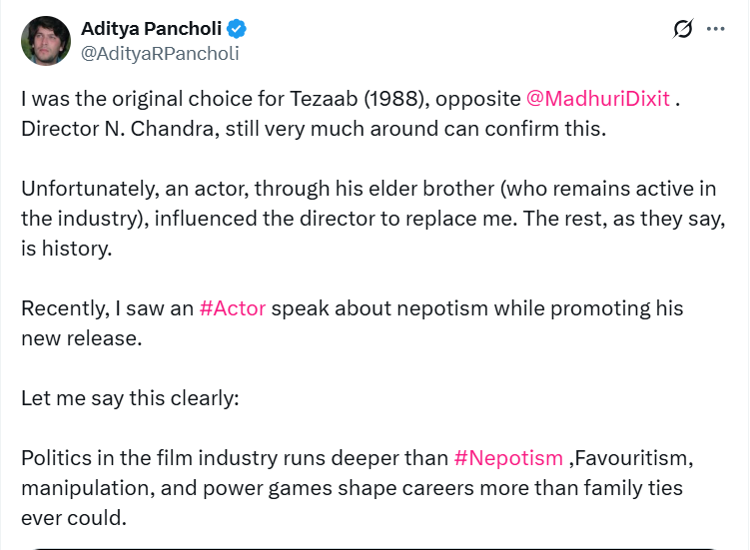Click the line beginning "Director N. Chandra"
This screenshot has height=550, width=750.
tap(313, 129)
